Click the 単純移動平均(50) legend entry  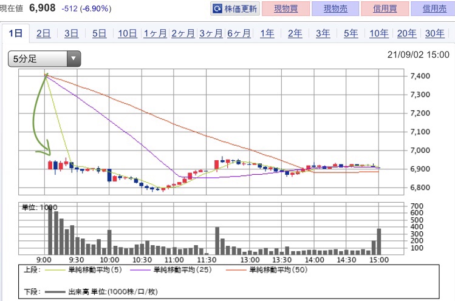[x=278, y=270]
